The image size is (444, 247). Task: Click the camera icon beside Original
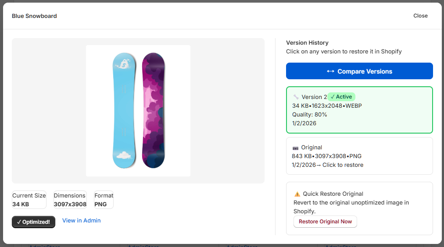[295, 148]
